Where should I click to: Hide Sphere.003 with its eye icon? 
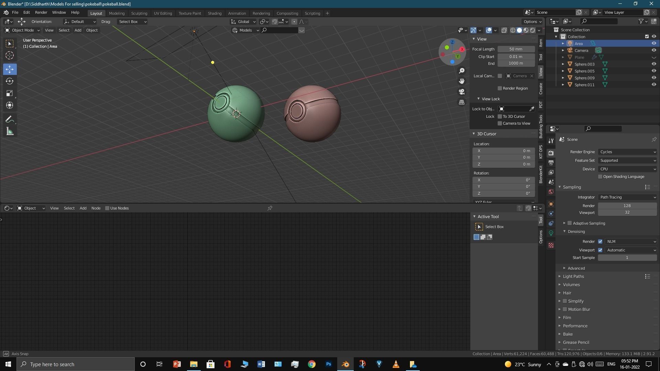(x=654, y=64)
